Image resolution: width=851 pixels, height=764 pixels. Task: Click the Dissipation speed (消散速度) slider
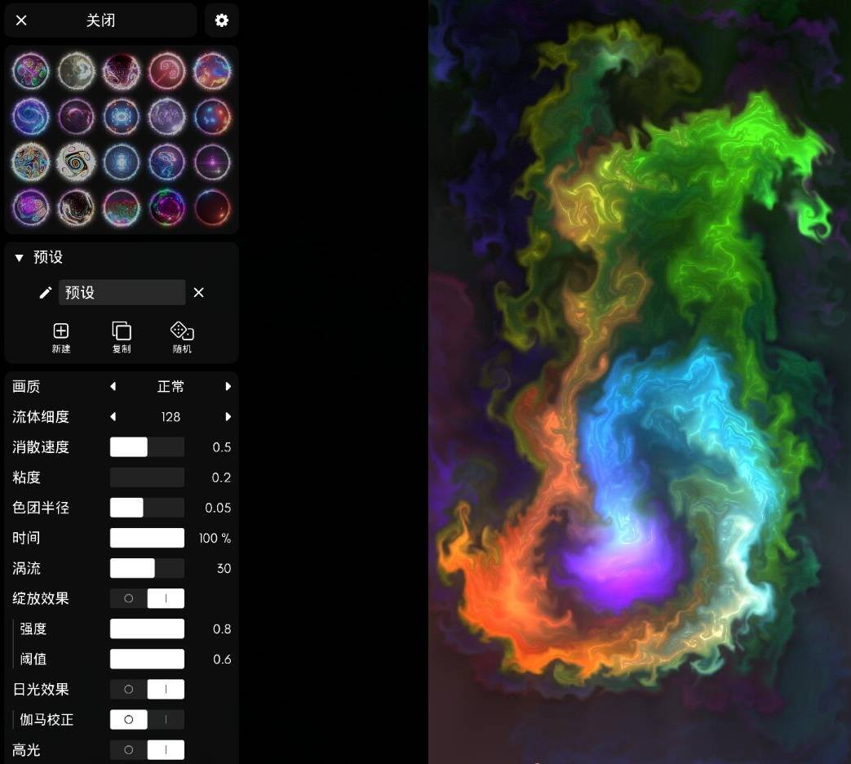pos(147,446)
